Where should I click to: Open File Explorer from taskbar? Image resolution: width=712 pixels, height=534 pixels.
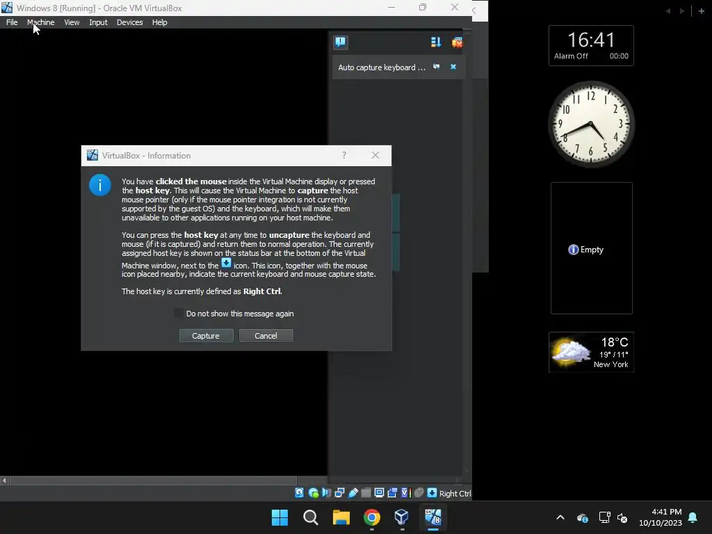coord(341,517)
